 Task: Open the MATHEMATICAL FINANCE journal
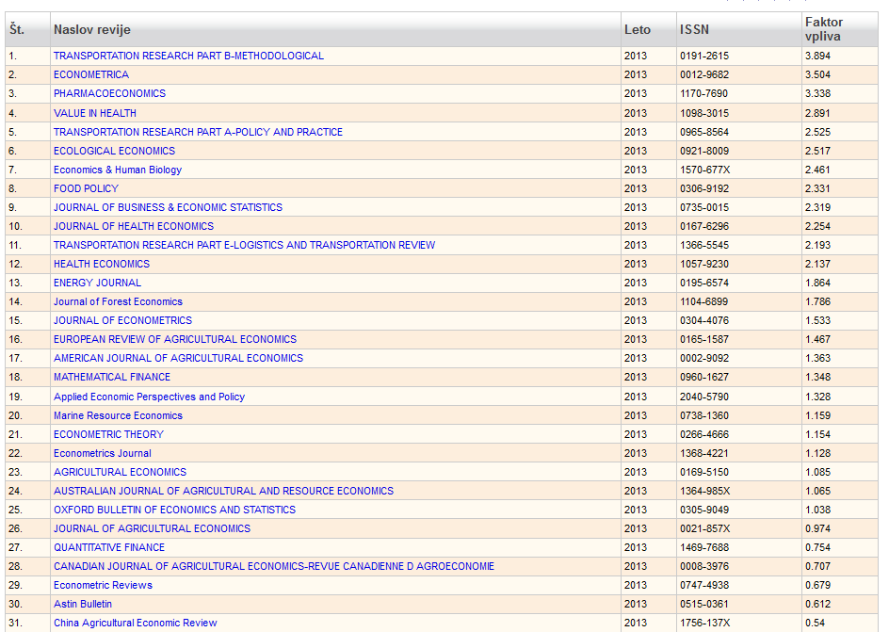pos(112,377)
